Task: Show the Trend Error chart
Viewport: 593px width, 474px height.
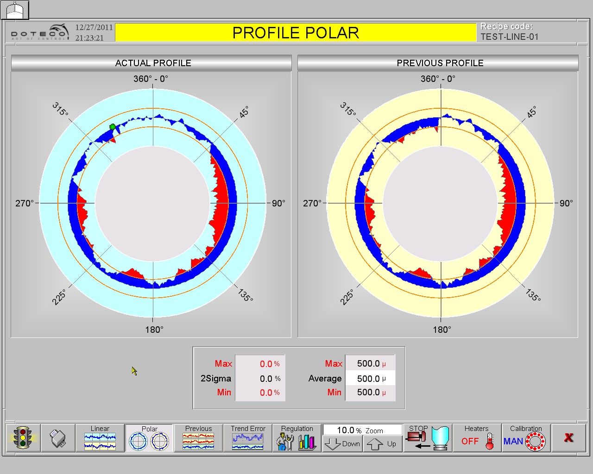Action: pos(248,438)
